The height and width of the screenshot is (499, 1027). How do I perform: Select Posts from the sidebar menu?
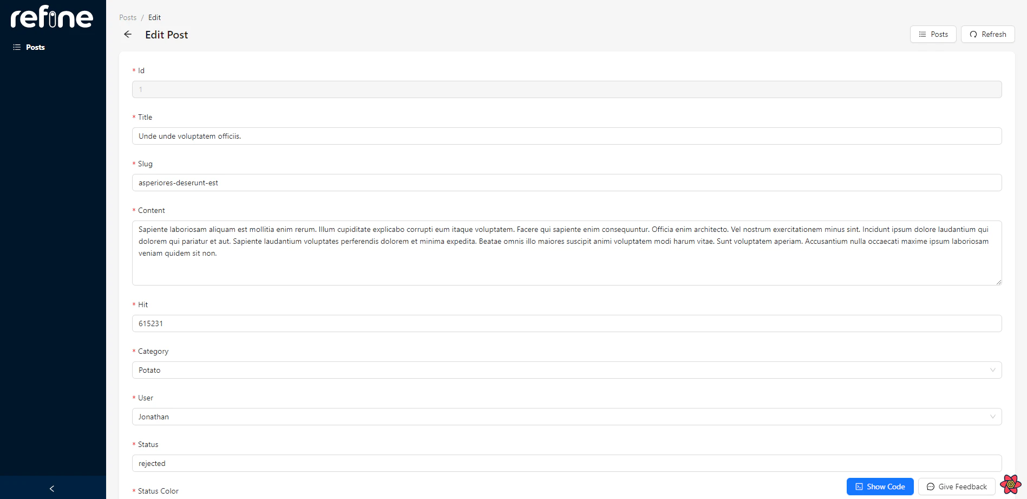coord(35,47)
